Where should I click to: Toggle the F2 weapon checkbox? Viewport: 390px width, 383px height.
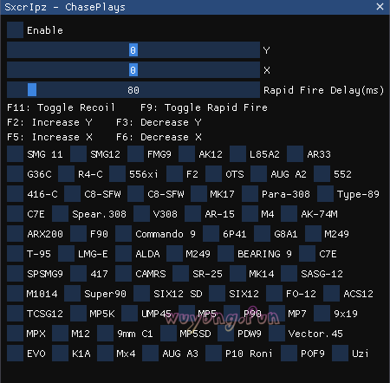(174, 174)
